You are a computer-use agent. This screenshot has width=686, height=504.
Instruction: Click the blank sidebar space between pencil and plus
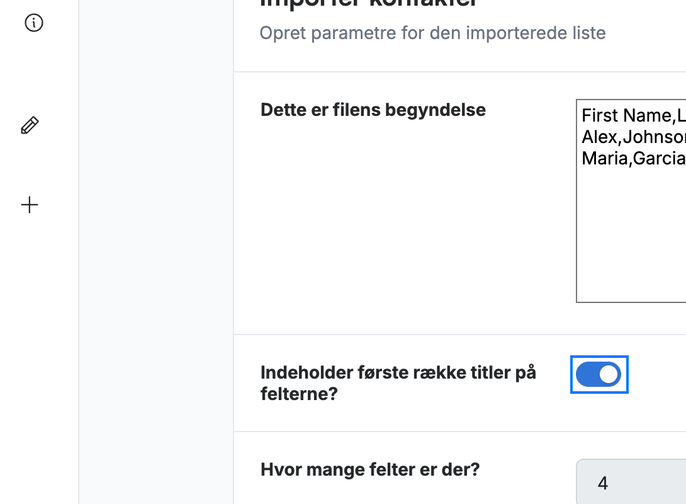click(x=30, y=166)
